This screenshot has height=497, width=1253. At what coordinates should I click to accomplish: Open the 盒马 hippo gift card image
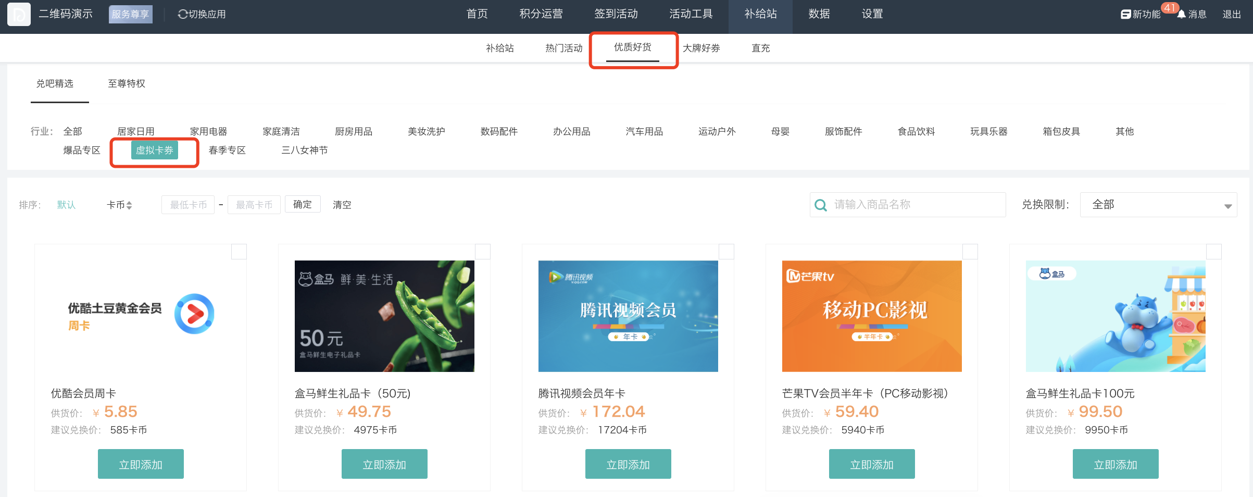click(x=1116, y=316)
